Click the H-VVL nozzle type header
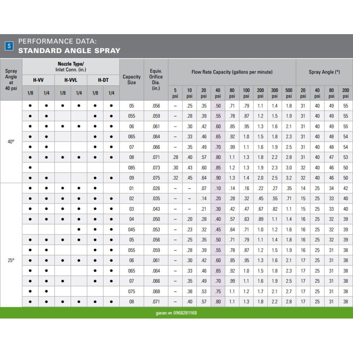 click(x=71, y=80)
